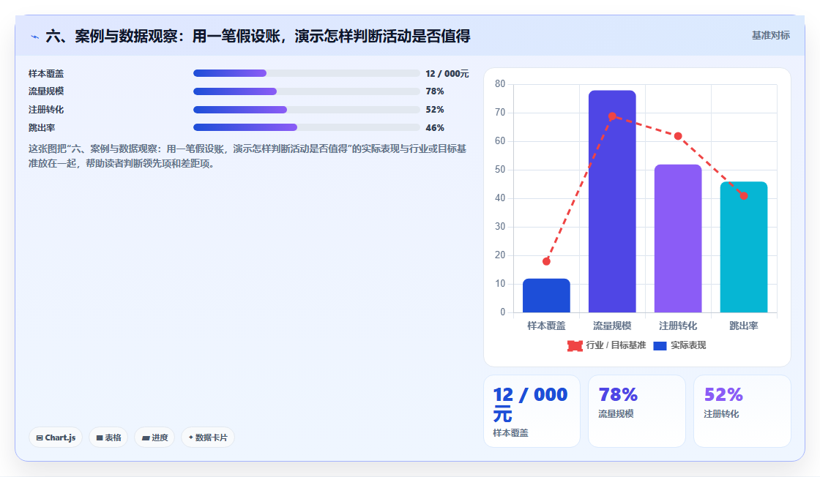Click the 跳出率 row label in progress list
The image size is (820, 477).
pyautogui.click(x=42, y=128)
